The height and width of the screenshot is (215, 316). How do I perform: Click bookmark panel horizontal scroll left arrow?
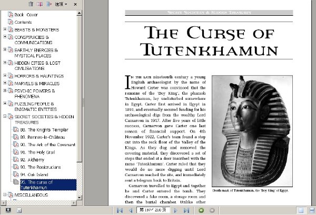point(3,203)
